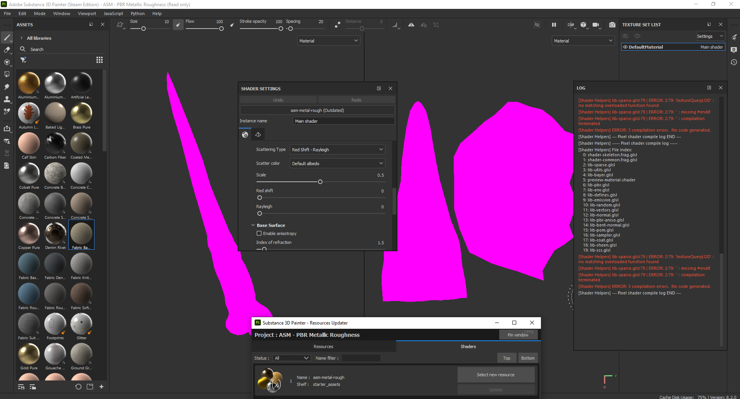Switch to the Shaders tab in Resources Updater
Image resolution: width=740 pixels, height=399 pixels.
pyautogui.click(x=468, y=346)
